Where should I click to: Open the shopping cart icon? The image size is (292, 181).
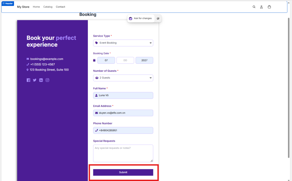(x=269, y=7)
